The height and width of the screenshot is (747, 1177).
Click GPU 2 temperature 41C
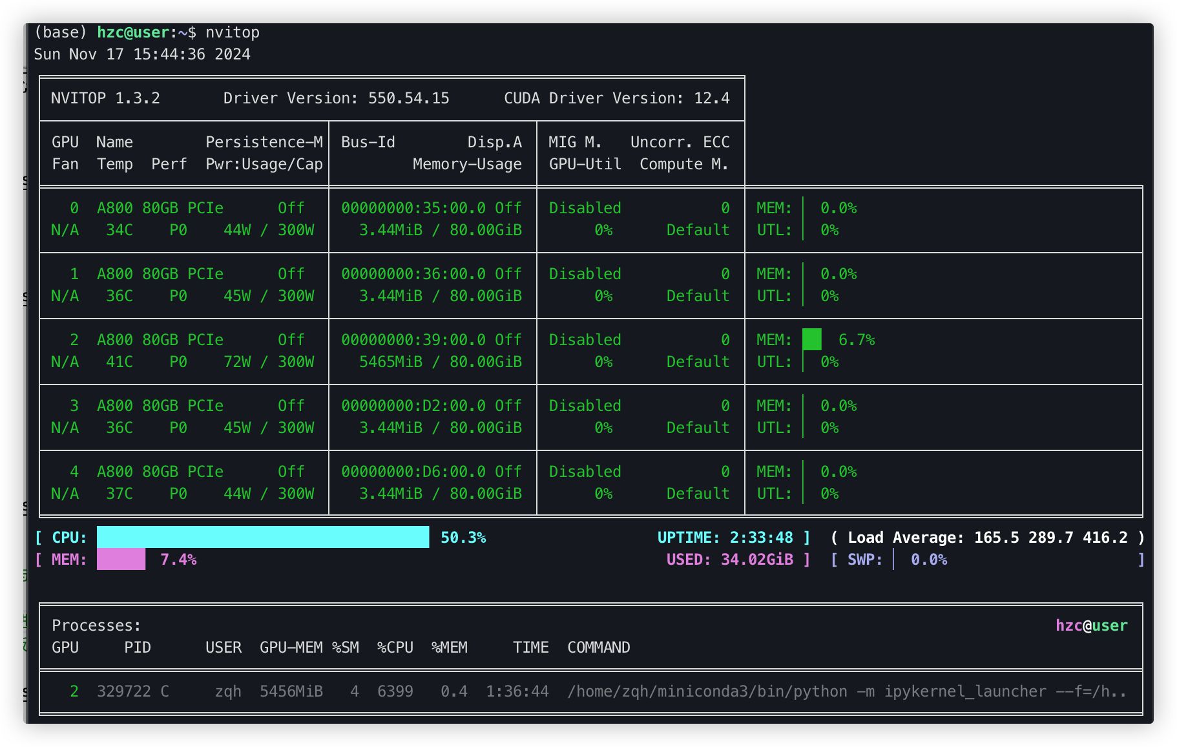coord(120,362)
